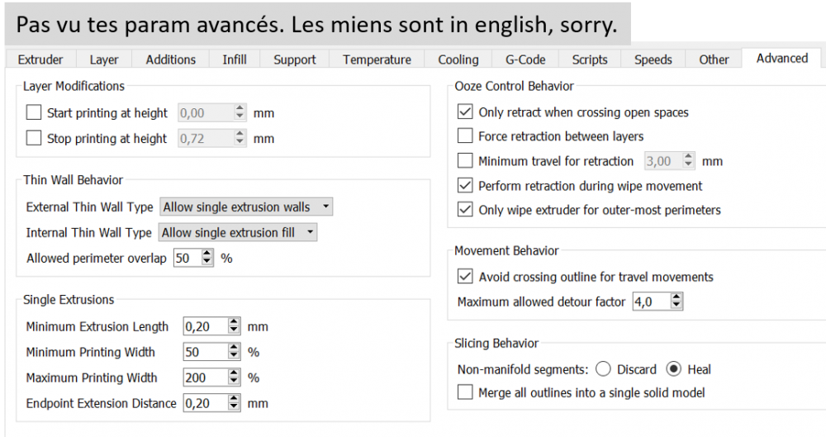This screenshot has width=826, height=437.
Task: Select the Advanced tab
Action: 781,58
